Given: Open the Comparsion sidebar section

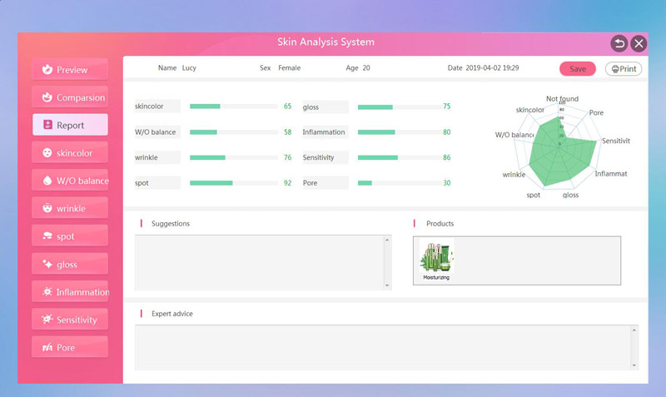Looking at the screenshot, I should pyautogui.click(x=70, y=97).
